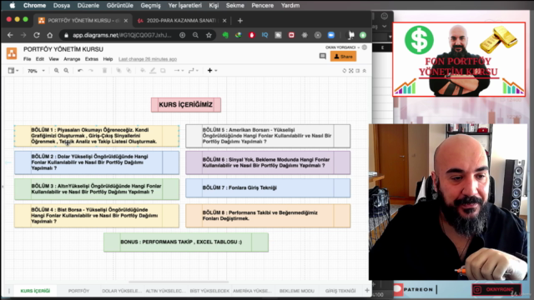Select the BÖLÜM 7 Fonlara Giriş Tekniği box

point(268,188)
